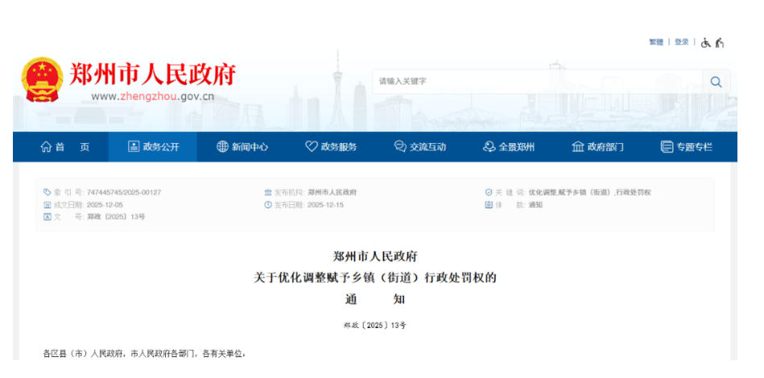
Task: Open the elderly-friendly mode icon
Action: click(x=720, y=43)
